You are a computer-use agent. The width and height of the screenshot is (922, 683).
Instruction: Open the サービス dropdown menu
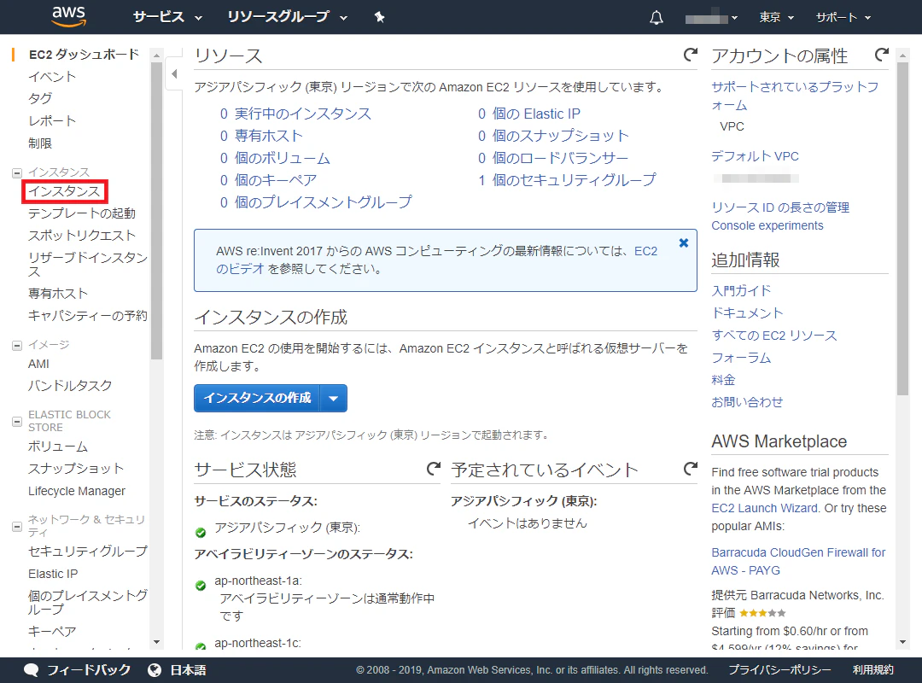pyautogui.click(x=167, y=17)
